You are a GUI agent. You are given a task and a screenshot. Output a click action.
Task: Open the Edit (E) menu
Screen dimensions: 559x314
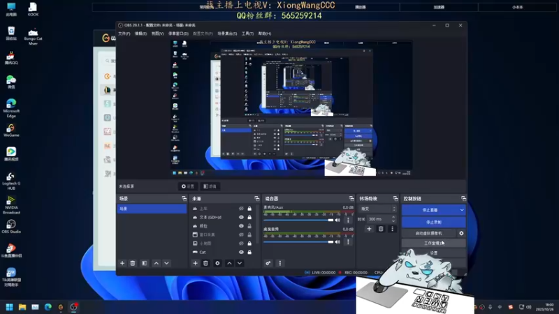point(141,33)
